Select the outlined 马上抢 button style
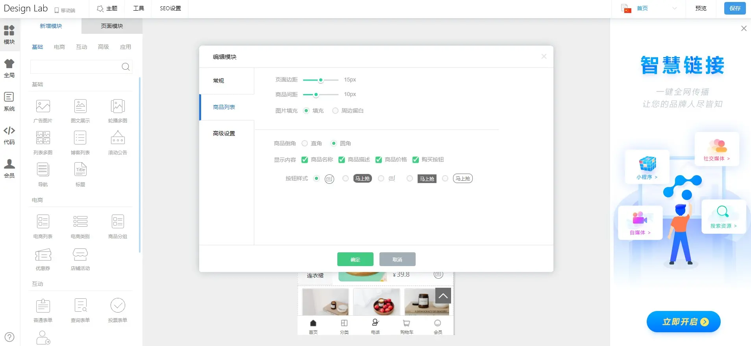The width and height of the screenshot is (751, 346). [x=445, y=178]
